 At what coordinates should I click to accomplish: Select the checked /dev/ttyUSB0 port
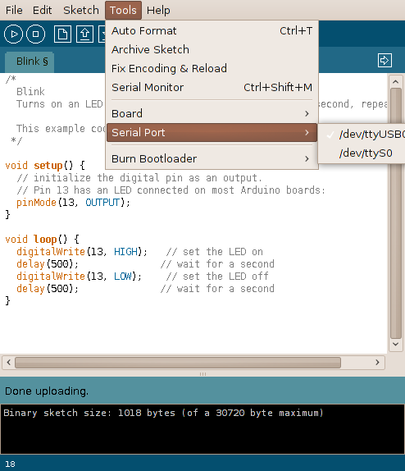coord(362,135)
